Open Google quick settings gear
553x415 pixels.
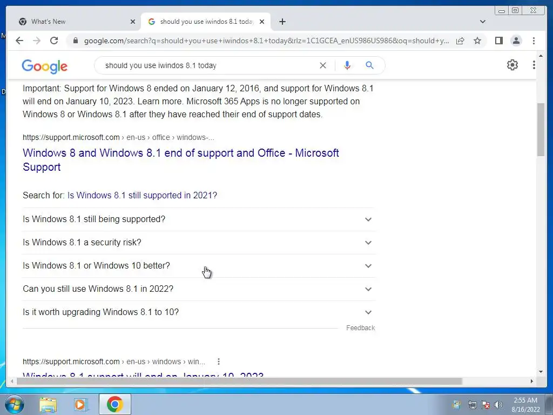click(512, 65)
